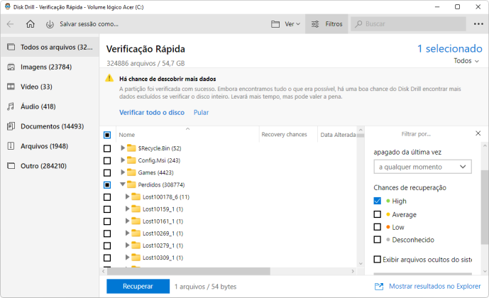This screenshot has width=489, height=298.
Task: Check the Low recovery chance filter
Action: [x=378, y=227]
